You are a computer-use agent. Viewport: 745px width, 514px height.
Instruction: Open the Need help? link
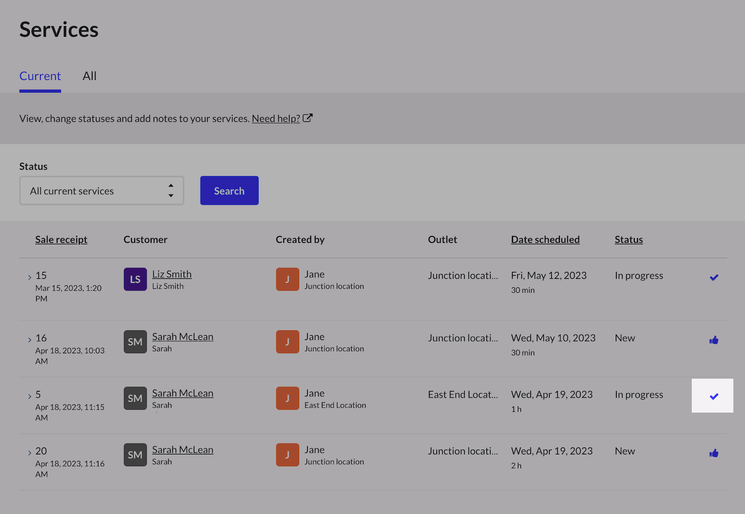pyautogui.click(x=276, y=119)
